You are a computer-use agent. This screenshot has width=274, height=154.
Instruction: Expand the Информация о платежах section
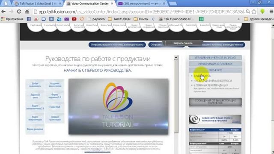coord(215,64)
